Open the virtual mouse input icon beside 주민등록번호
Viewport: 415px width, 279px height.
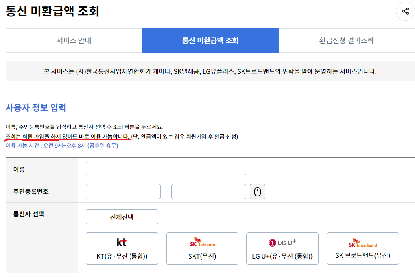tap(258, 191)
